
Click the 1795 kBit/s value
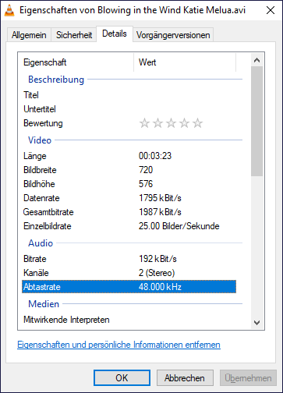[160, 198]
